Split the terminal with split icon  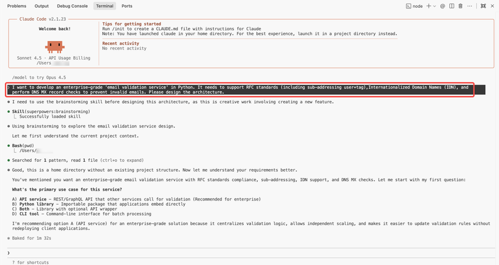[452, 6]
